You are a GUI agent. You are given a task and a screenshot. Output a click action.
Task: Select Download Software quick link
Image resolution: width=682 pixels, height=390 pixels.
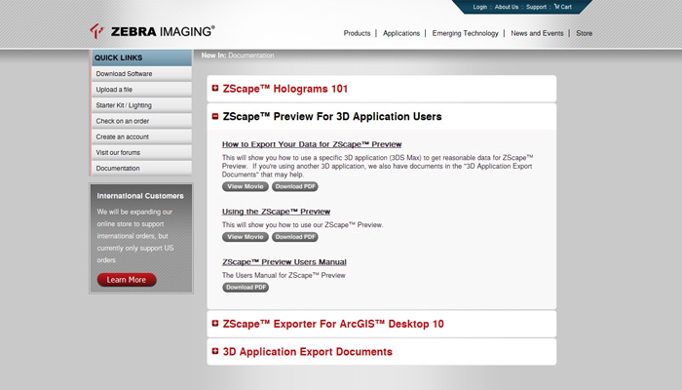141,73
